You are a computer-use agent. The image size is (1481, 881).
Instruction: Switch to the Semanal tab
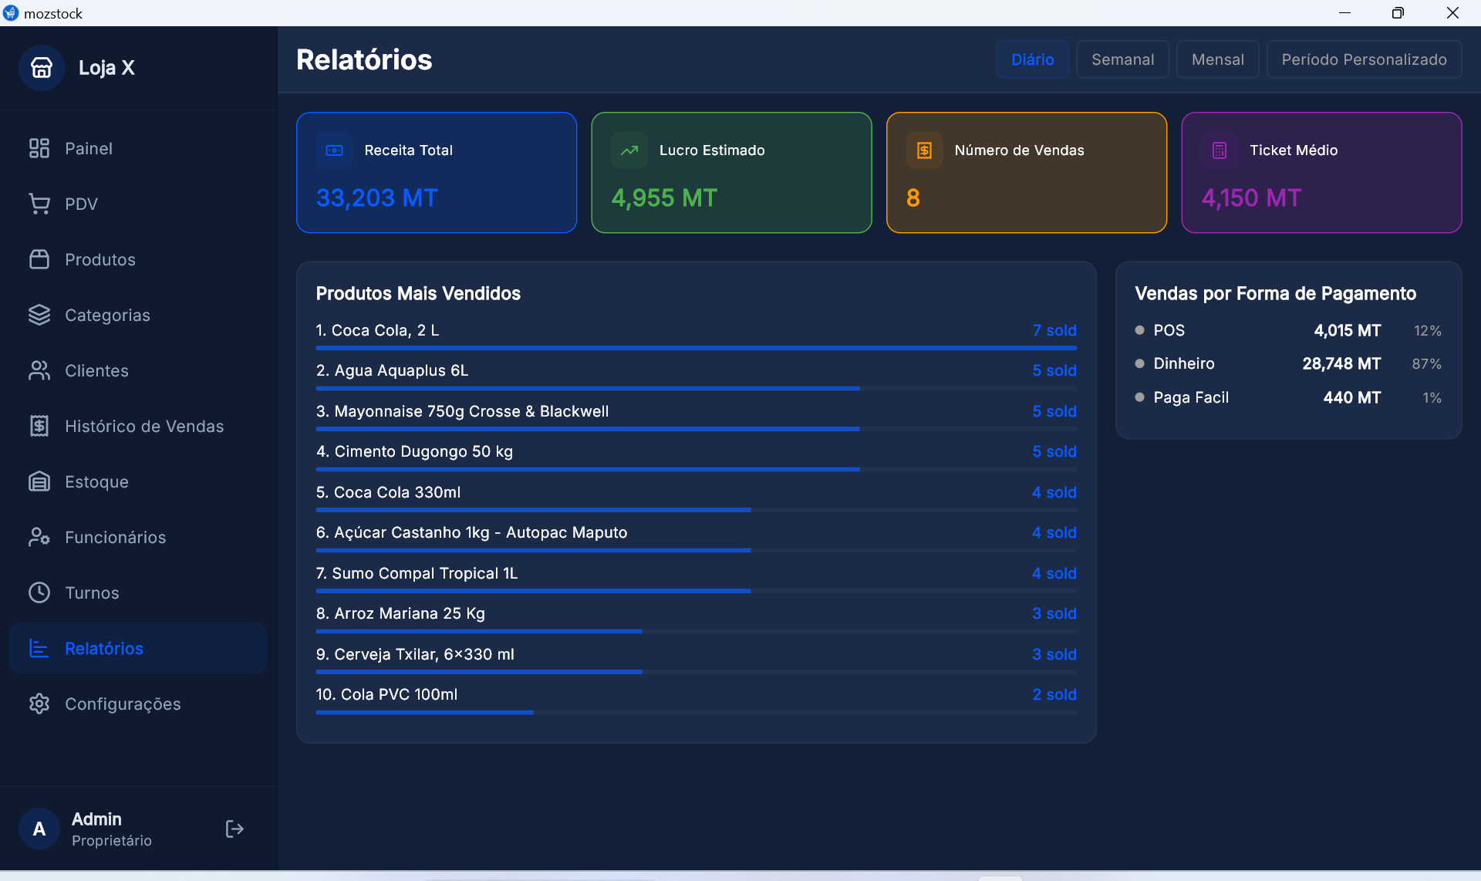[1122, 59]
